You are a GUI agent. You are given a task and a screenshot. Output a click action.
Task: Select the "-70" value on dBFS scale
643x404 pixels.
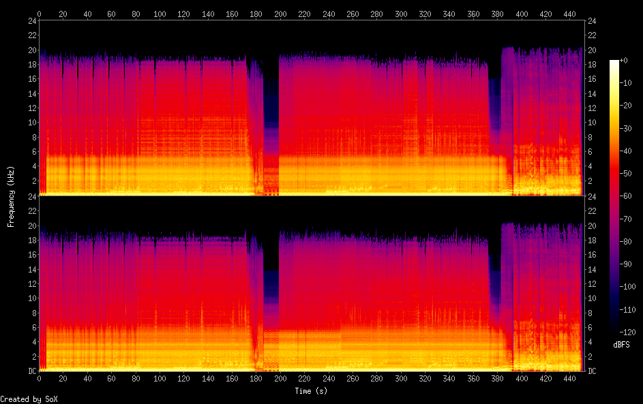pyautogui.click(x=626, y=219)
